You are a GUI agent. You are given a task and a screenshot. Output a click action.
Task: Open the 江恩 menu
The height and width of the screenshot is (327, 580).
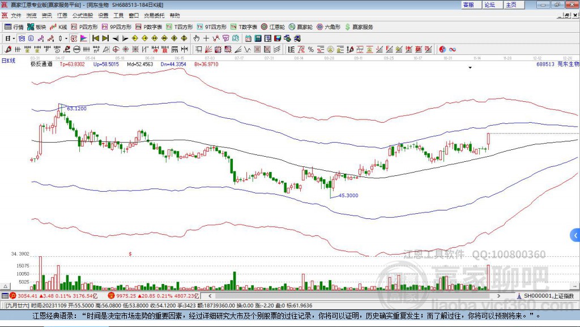[x=62, y=15]
